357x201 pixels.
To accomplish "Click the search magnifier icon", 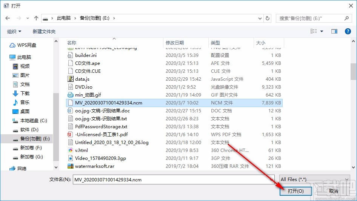I will point(346,18).
